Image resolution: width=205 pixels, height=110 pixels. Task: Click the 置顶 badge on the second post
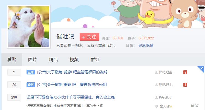[x=31, y=85]
